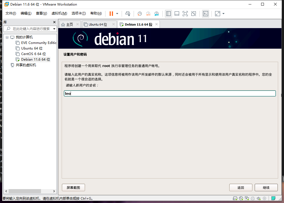Switch to the Ubuntu 64 位 tab

tap(98, 24)
